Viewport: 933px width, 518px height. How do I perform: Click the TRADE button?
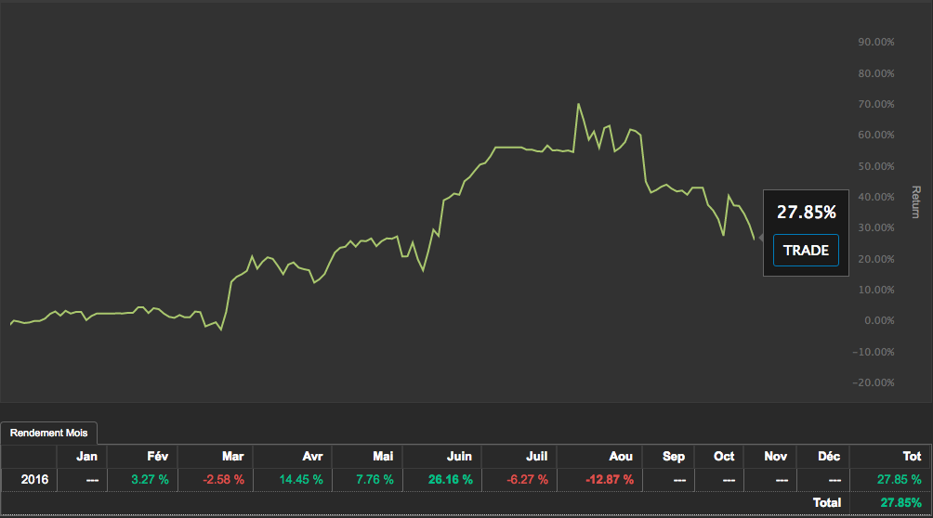805,251
